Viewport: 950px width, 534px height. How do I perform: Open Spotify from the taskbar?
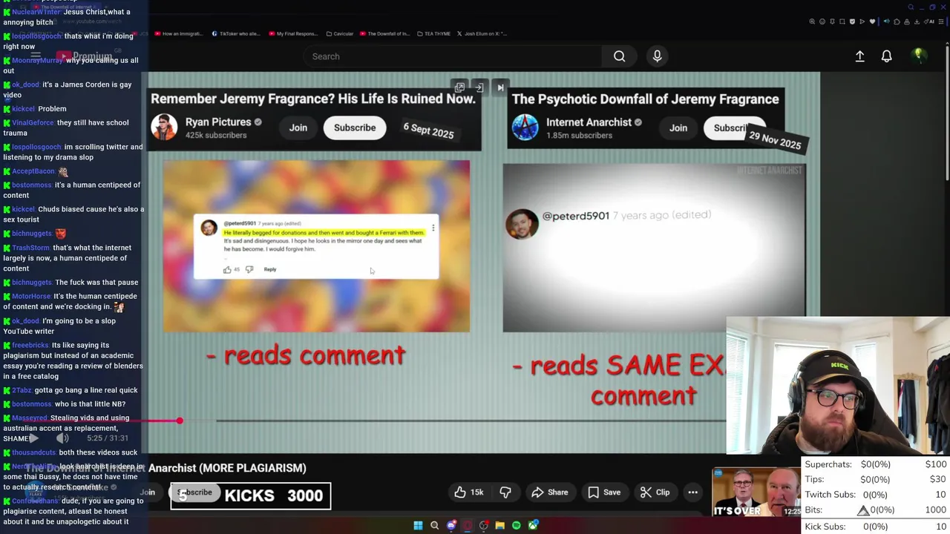click(517, 525)
